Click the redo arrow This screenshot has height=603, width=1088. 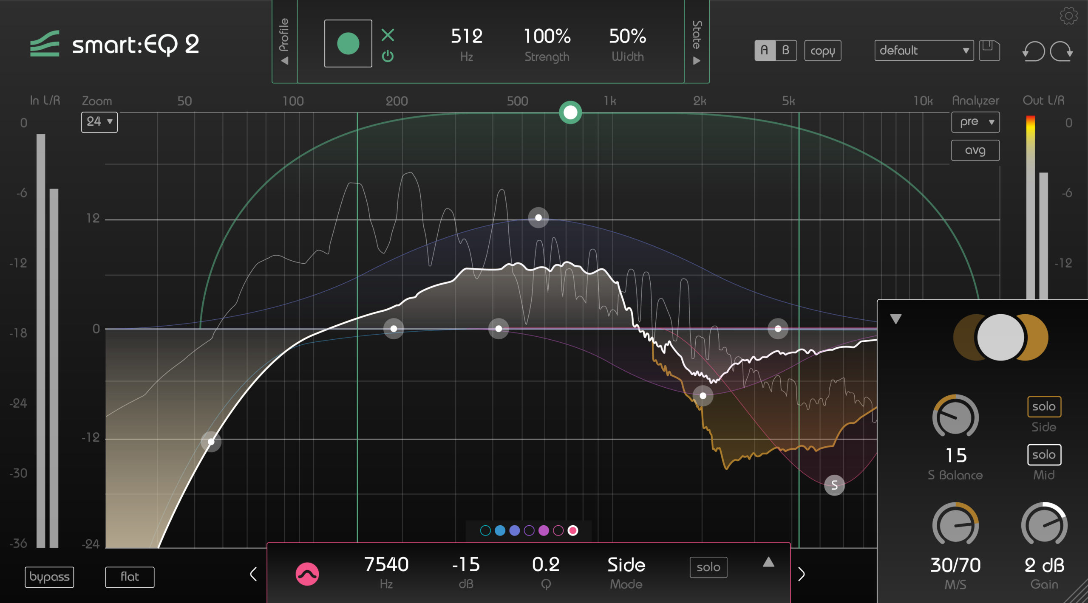coord(1062,51)
